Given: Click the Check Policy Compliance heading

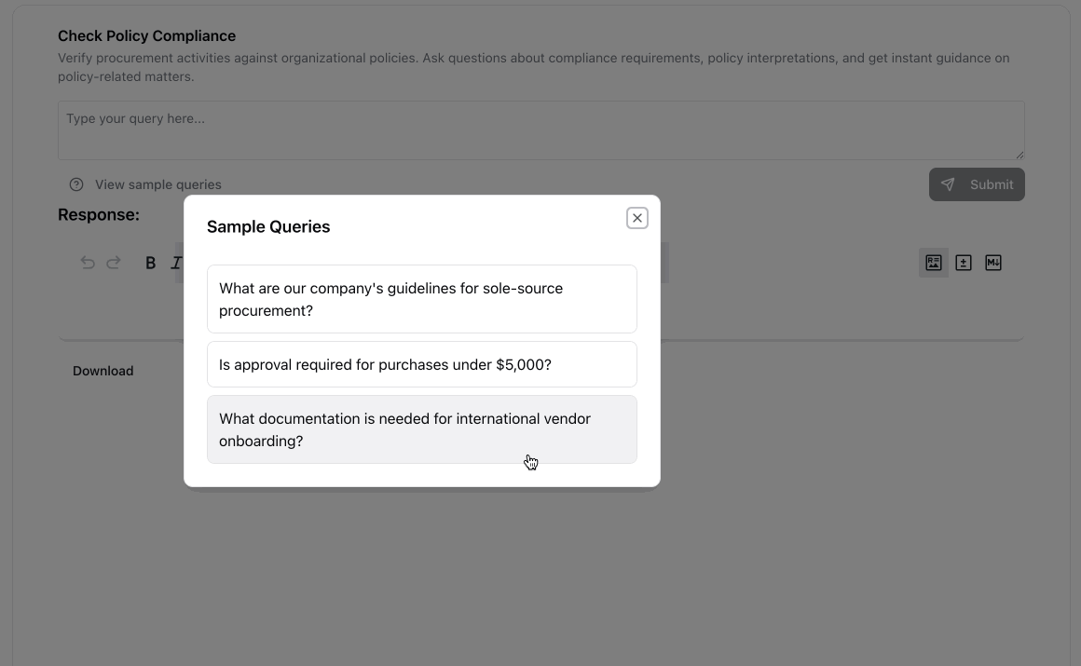Looking at the screenshot, I should tap(147, 35).
